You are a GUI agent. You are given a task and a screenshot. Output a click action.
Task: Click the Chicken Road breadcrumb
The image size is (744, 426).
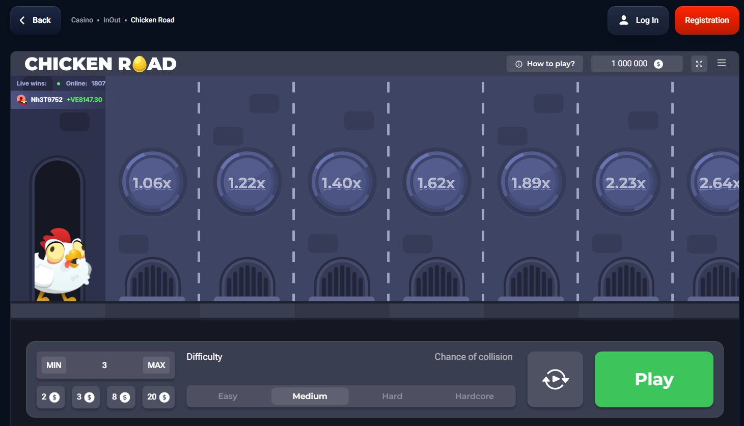point(153,20)
